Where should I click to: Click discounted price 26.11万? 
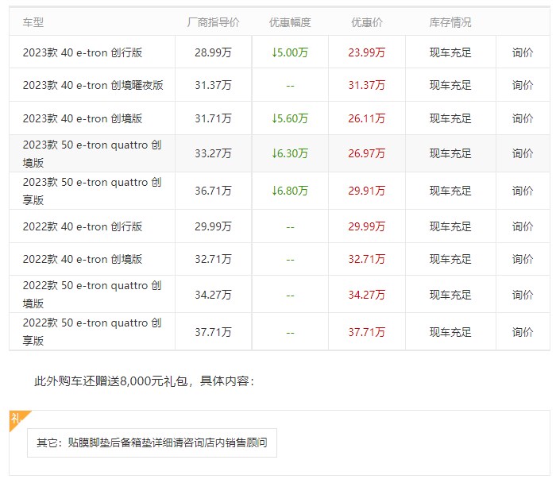[367, 118]
